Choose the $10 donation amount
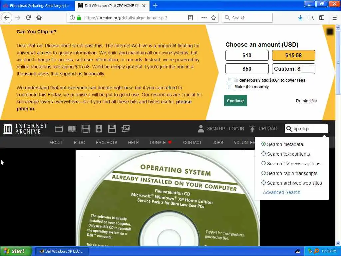 247,55
